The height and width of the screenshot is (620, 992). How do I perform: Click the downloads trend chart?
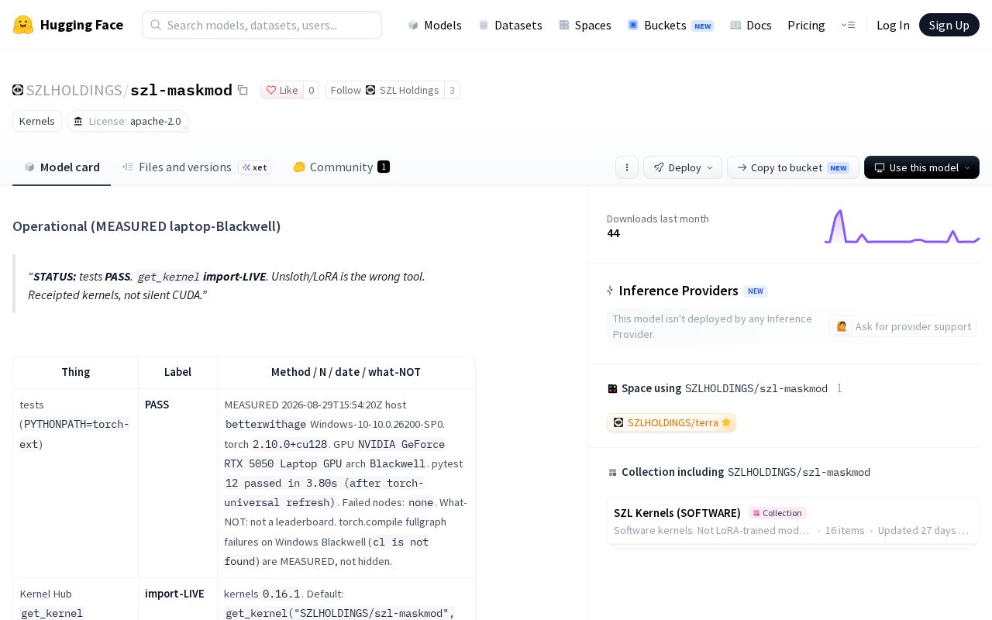point(902,226)
